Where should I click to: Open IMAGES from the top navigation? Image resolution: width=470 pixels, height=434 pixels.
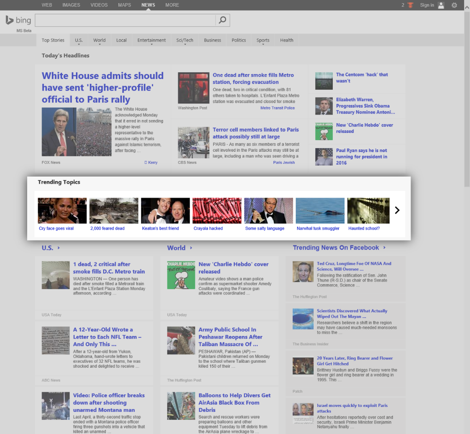pos(71,5)
